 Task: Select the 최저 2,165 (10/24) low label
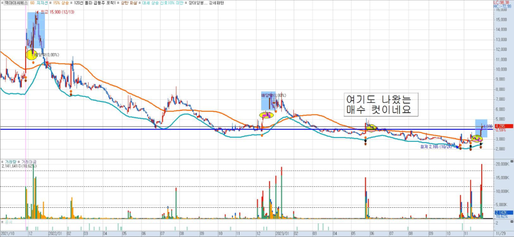(436, 147)
